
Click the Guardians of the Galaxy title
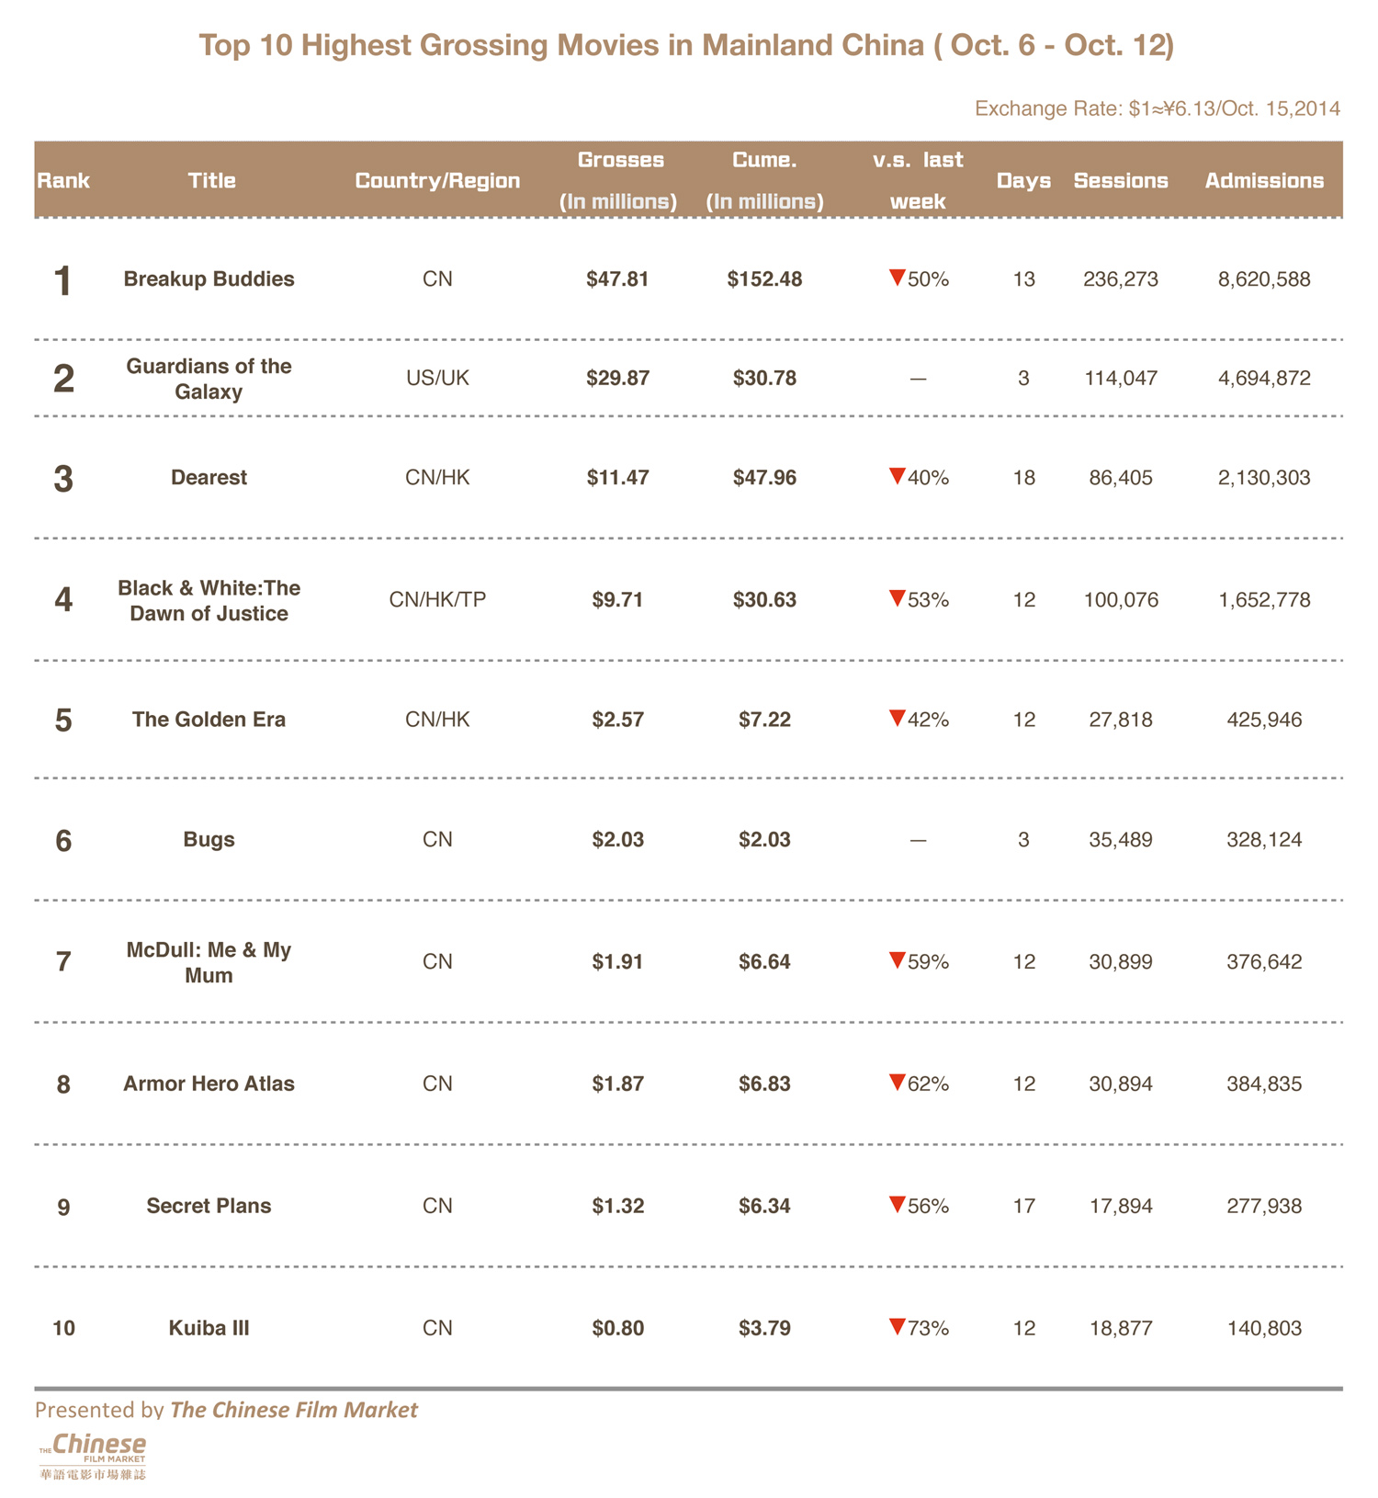click(209, 379)
